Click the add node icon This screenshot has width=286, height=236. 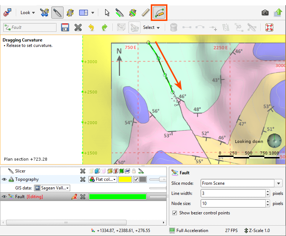pos(213,28)
